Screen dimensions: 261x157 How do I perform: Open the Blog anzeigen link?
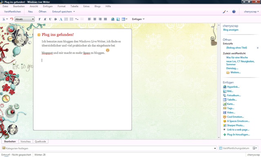[231, 30]
